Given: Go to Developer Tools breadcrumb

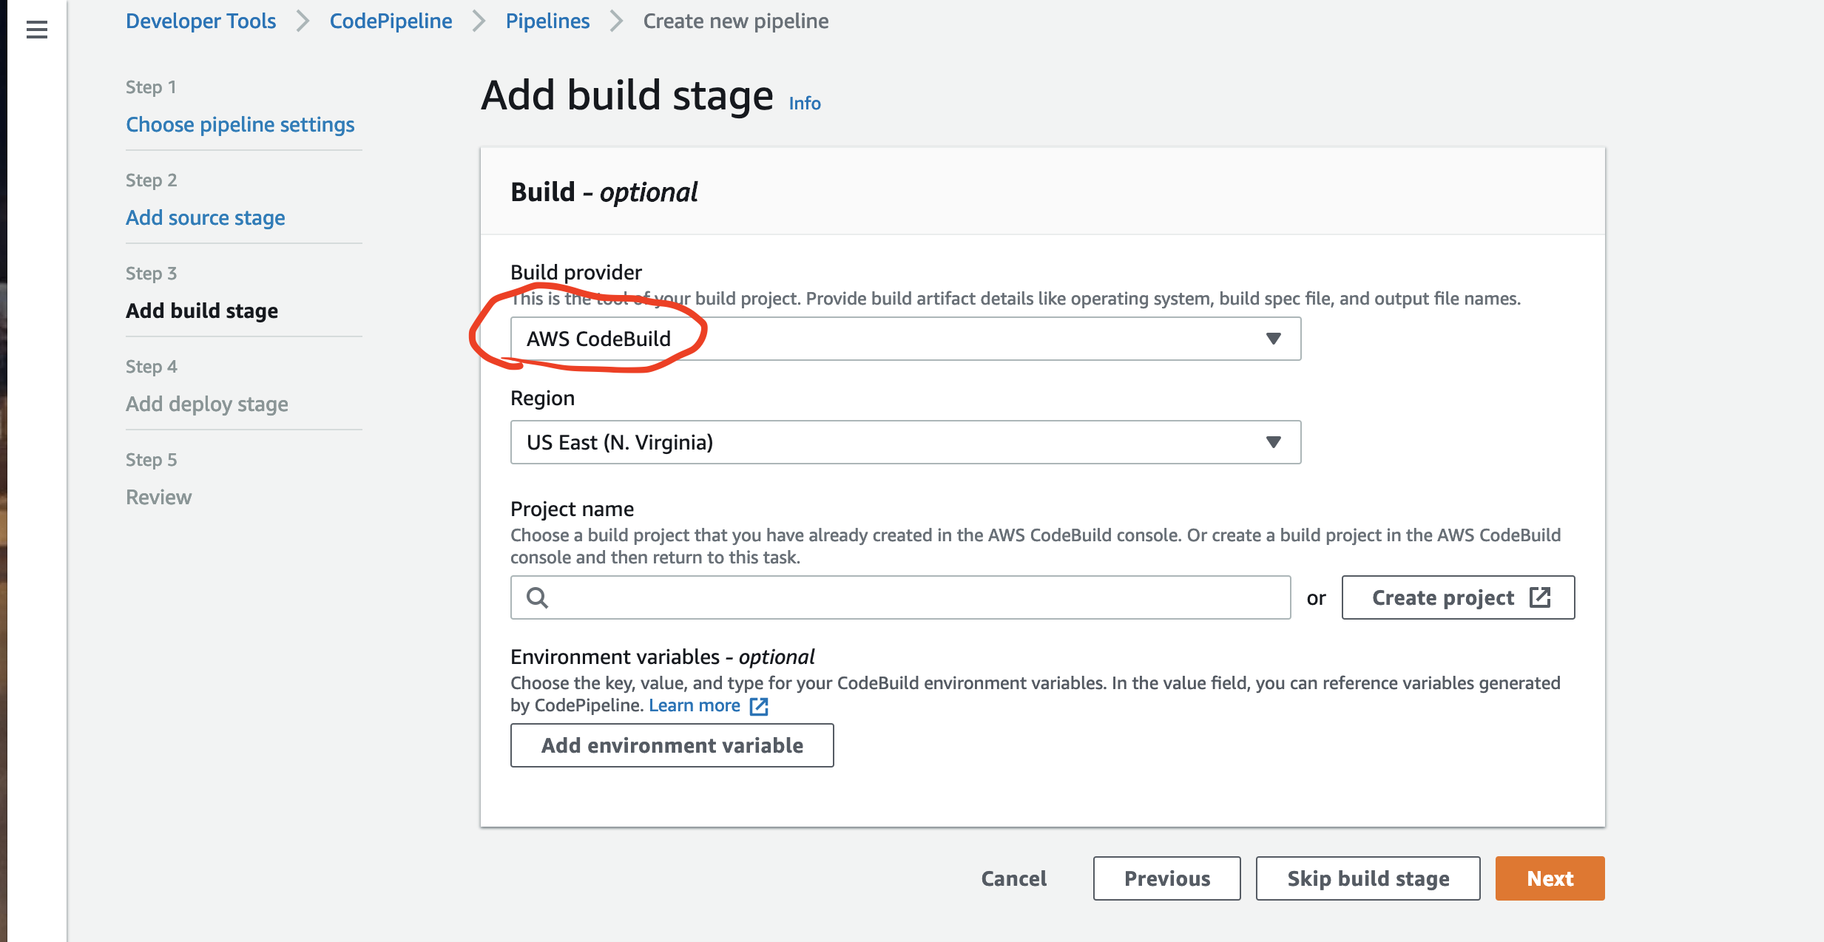Looking at the screenshot, I should click(x=200, y=21).
